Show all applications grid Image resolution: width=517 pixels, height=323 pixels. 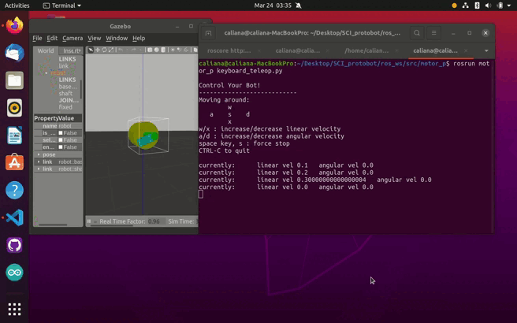[14, 309]
